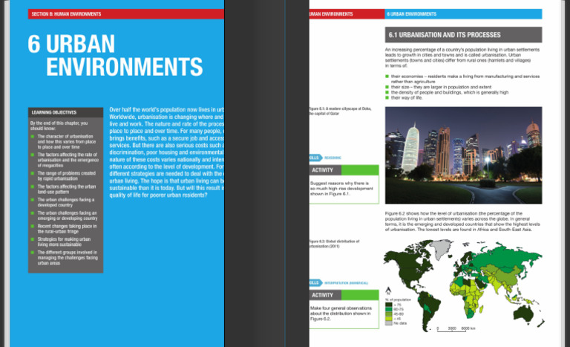Screen dimensions: 570x347
Task: Select the 'emerging or developing country' objective
Action: click(68, 215)
